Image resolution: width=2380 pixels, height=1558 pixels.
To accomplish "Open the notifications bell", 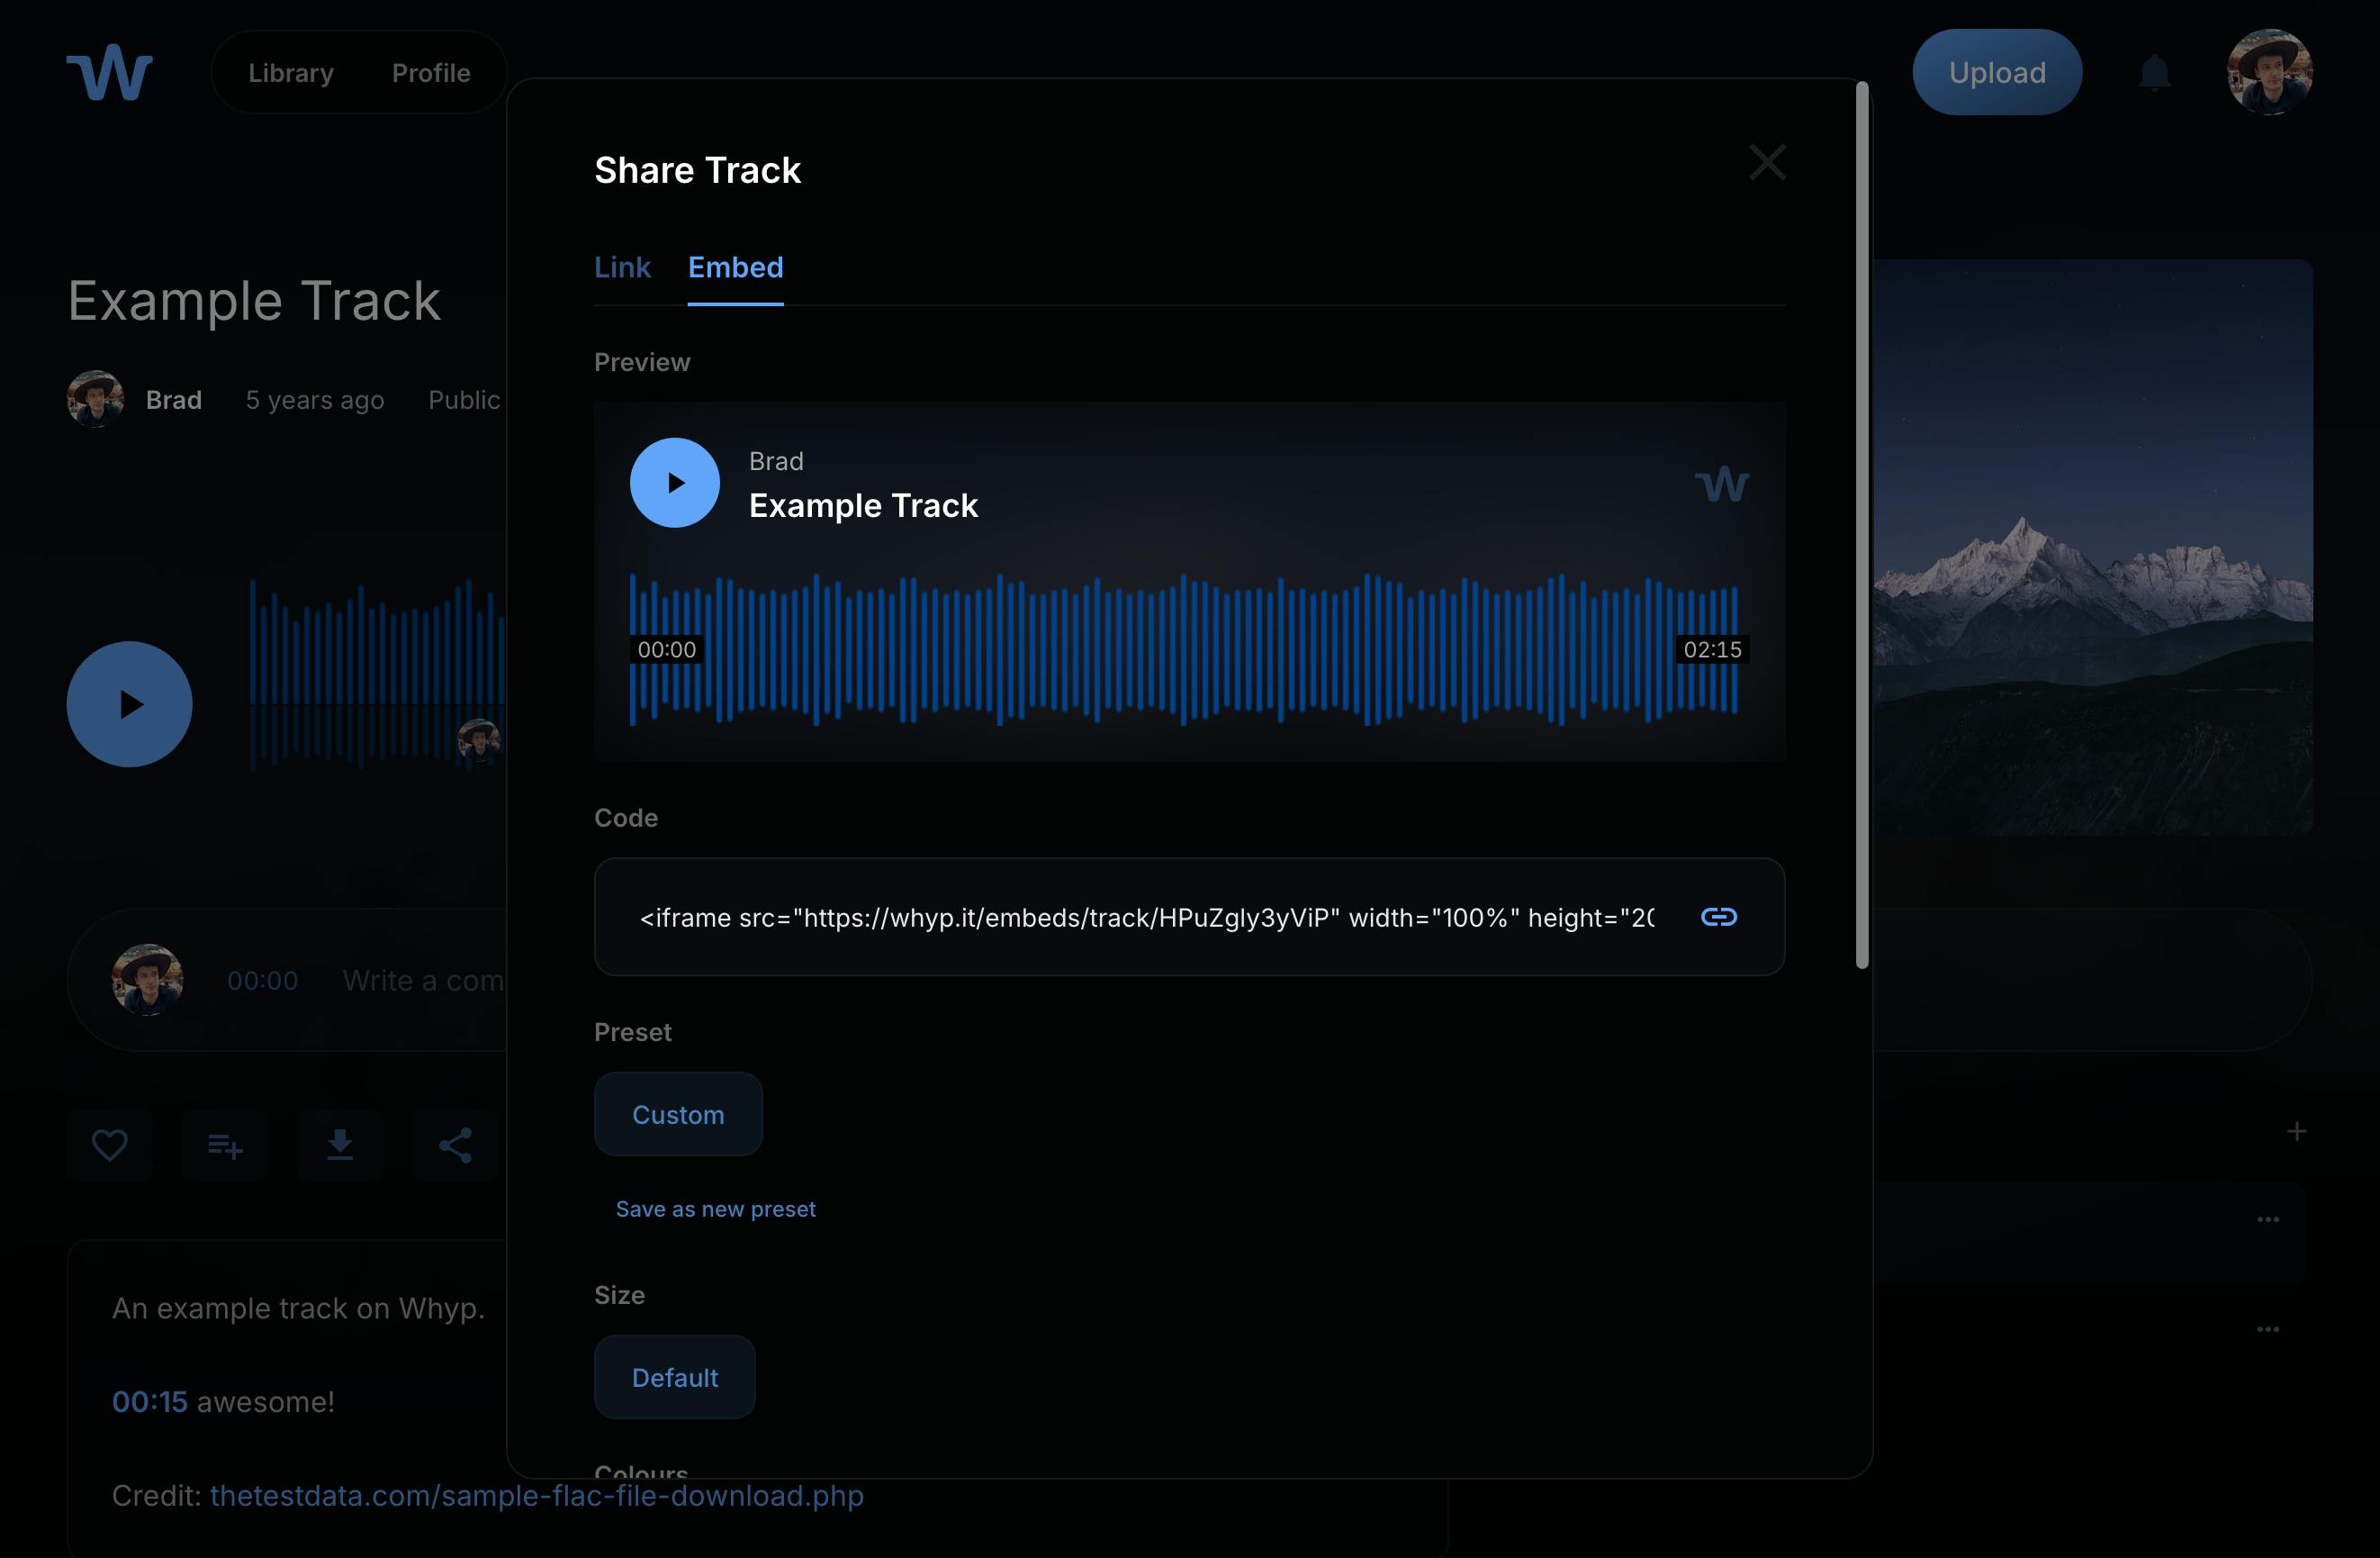I will click(x=2154, y=73).
